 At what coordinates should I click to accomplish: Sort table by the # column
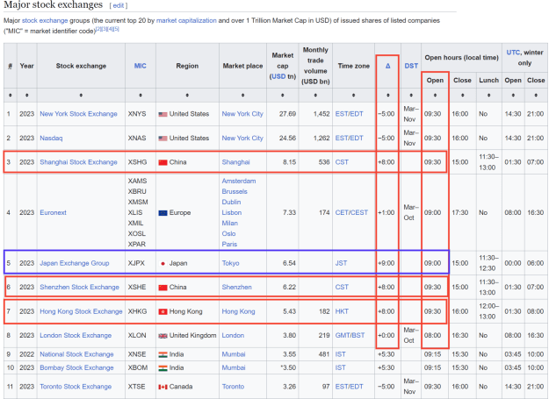tap(11, 95)
